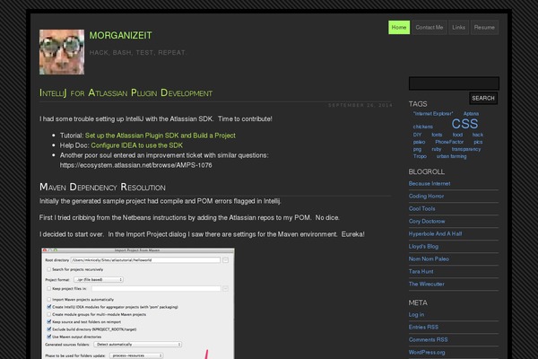Open the Set up the Atlassian Plugin SDK tutorial link
The height and width of the screenshot is (359, 538).
[161, 136]
